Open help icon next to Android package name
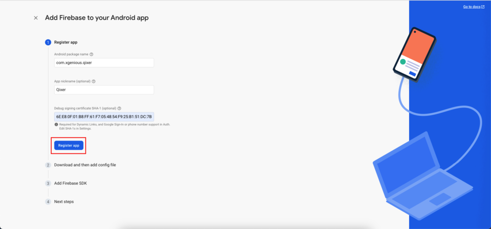The image size is (491, 229). coord(92,54)
